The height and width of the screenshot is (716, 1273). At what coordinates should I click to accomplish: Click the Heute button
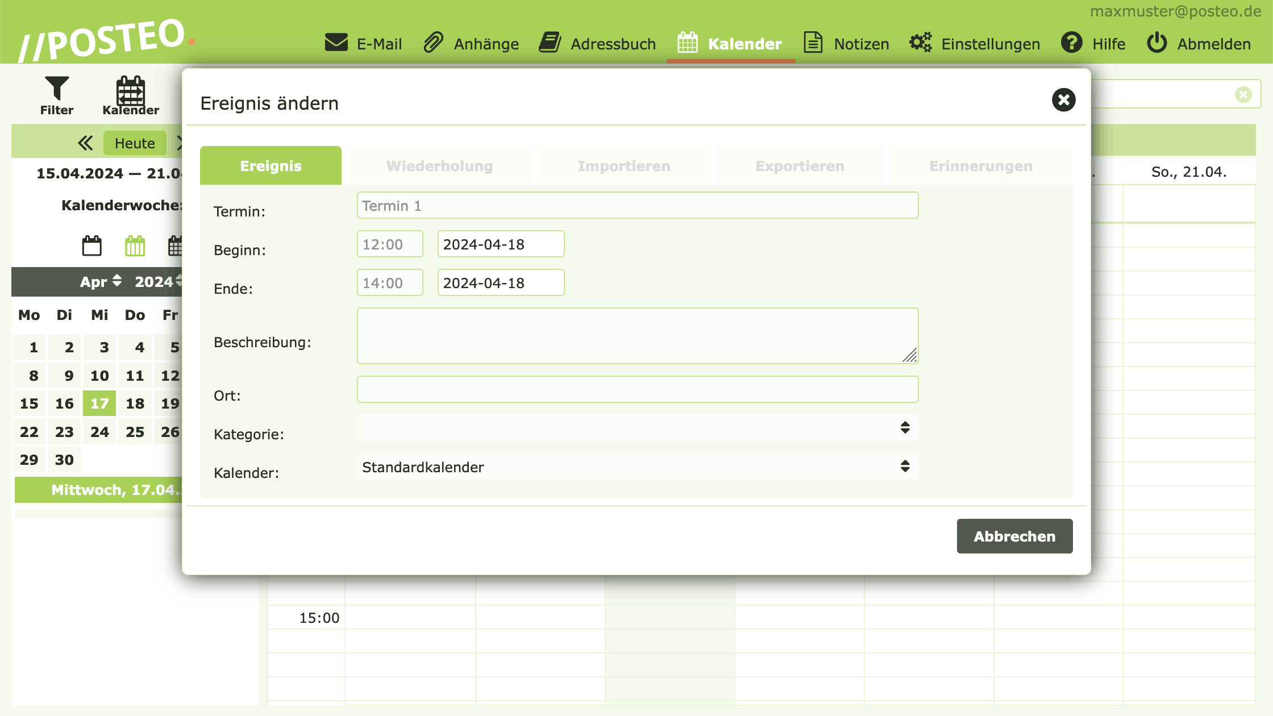coord(135,143)
